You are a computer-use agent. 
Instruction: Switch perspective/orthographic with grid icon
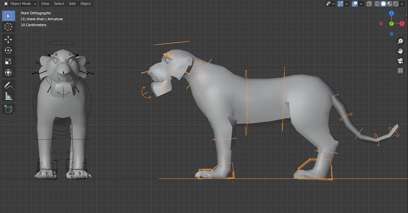coord(400,71)
